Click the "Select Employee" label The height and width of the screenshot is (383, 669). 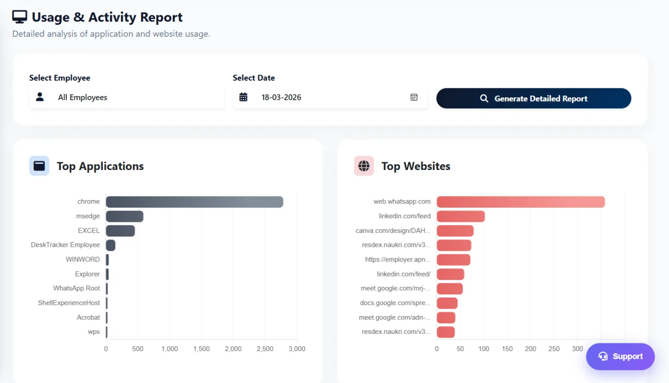coord(60,78)
